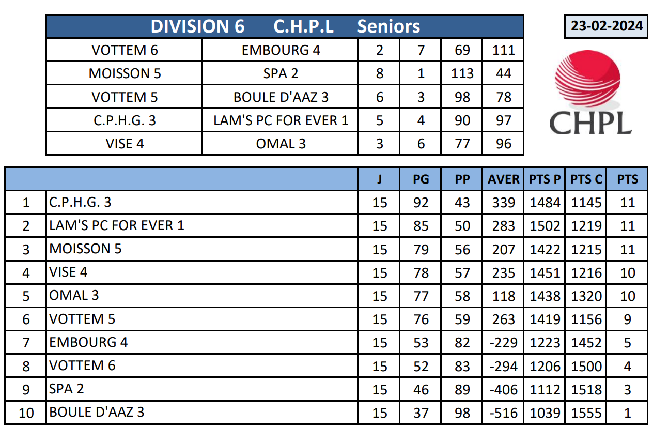Viewport: 653px width, 427px height.
Task: Select the EMBOURG 4 match result cell
Action: 281,50
